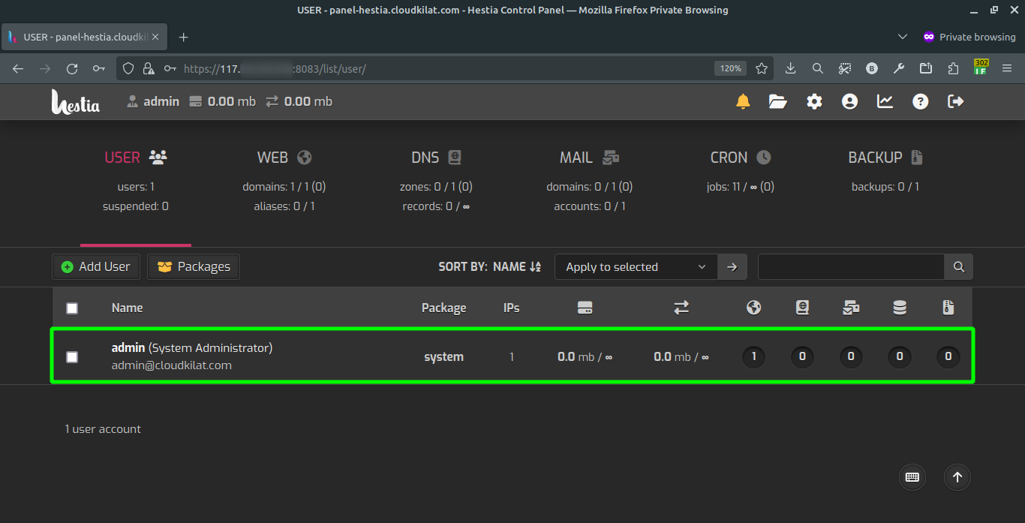This screenshot has height=523, width=1025.
Task: Open Firefox list all tabs chevron
Action: pos(902,37)
